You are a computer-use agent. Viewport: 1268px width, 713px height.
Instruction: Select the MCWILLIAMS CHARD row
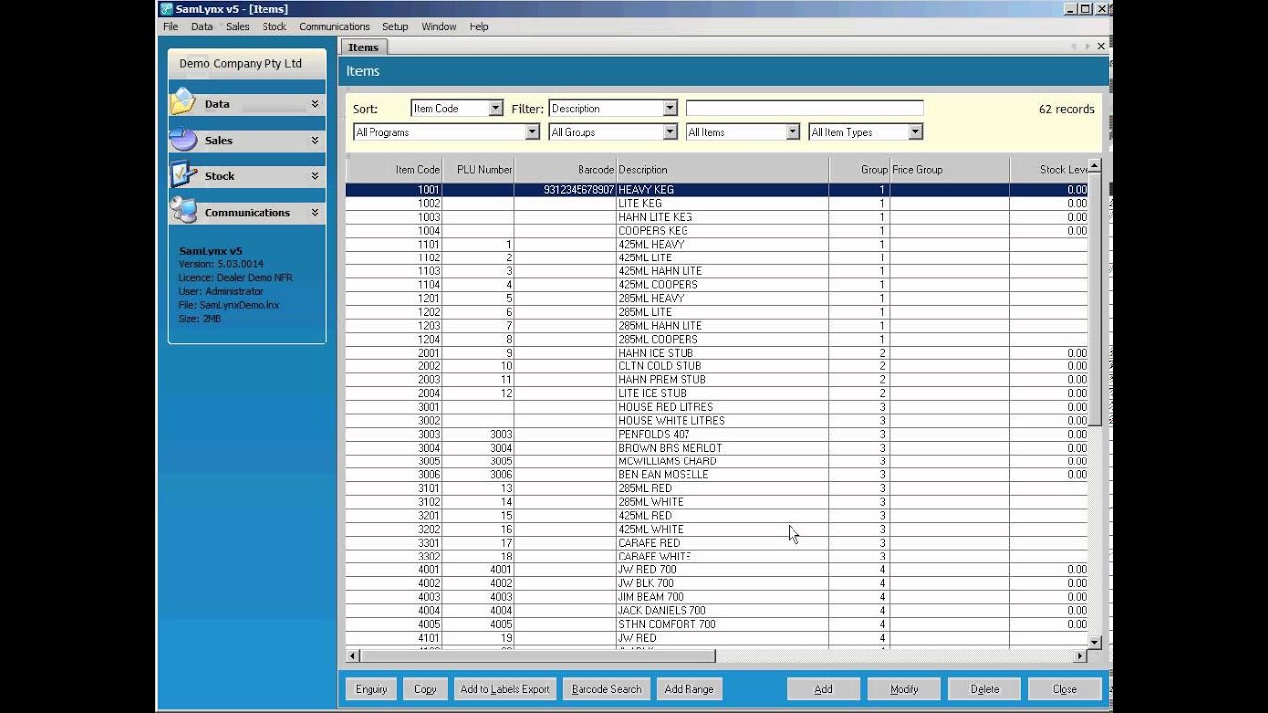[716, 461]
